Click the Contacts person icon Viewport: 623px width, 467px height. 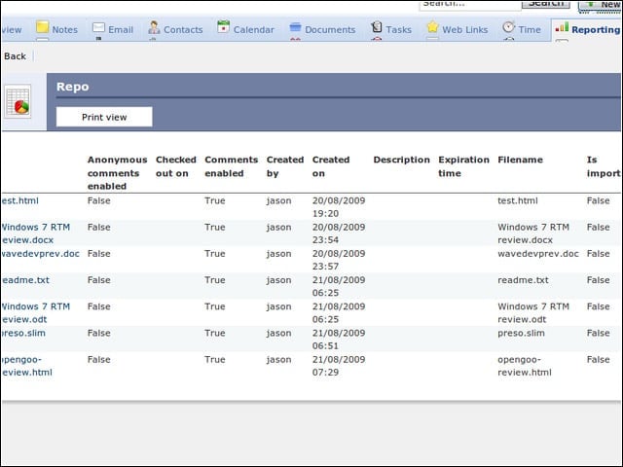154,28
